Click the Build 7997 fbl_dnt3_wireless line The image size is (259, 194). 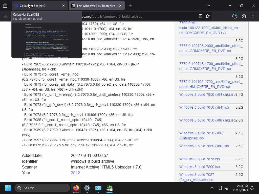pyautogui.click(x=80, y=140)
